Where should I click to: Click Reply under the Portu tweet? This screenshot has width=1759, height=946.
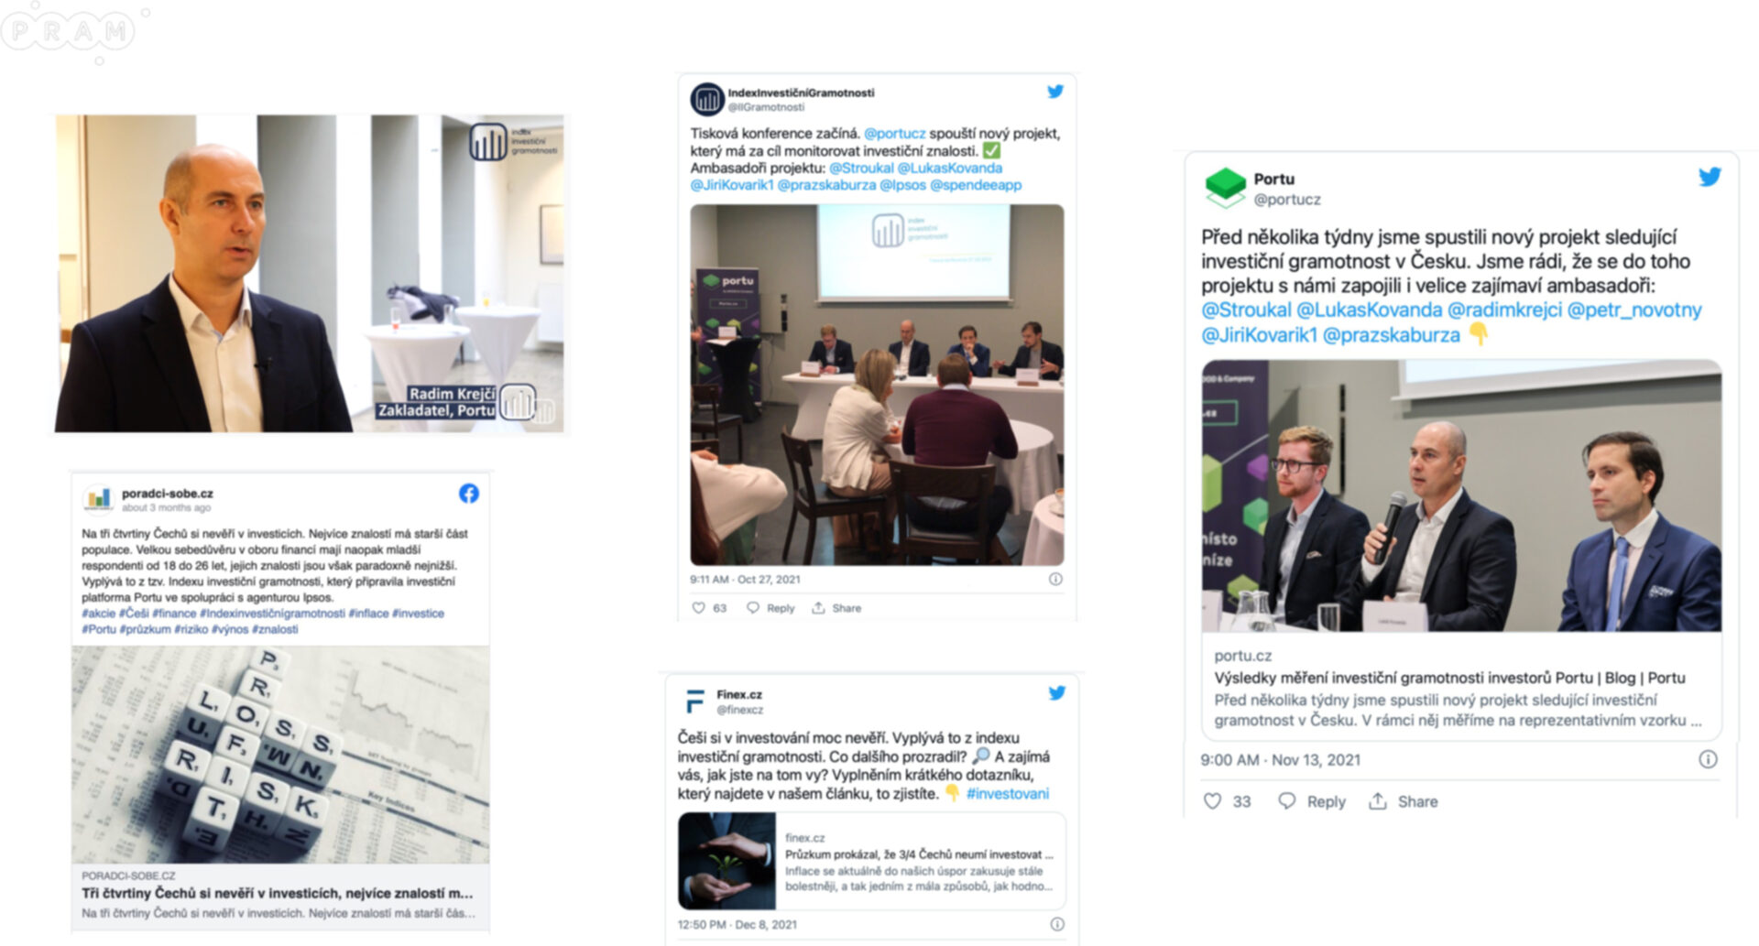point(1313,801)
